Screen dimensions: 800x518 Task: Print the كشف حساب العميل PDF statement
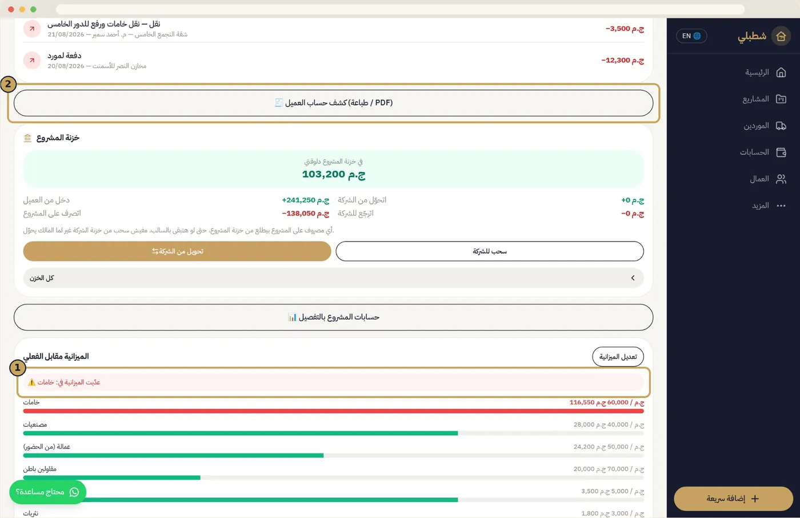point(333,103)
